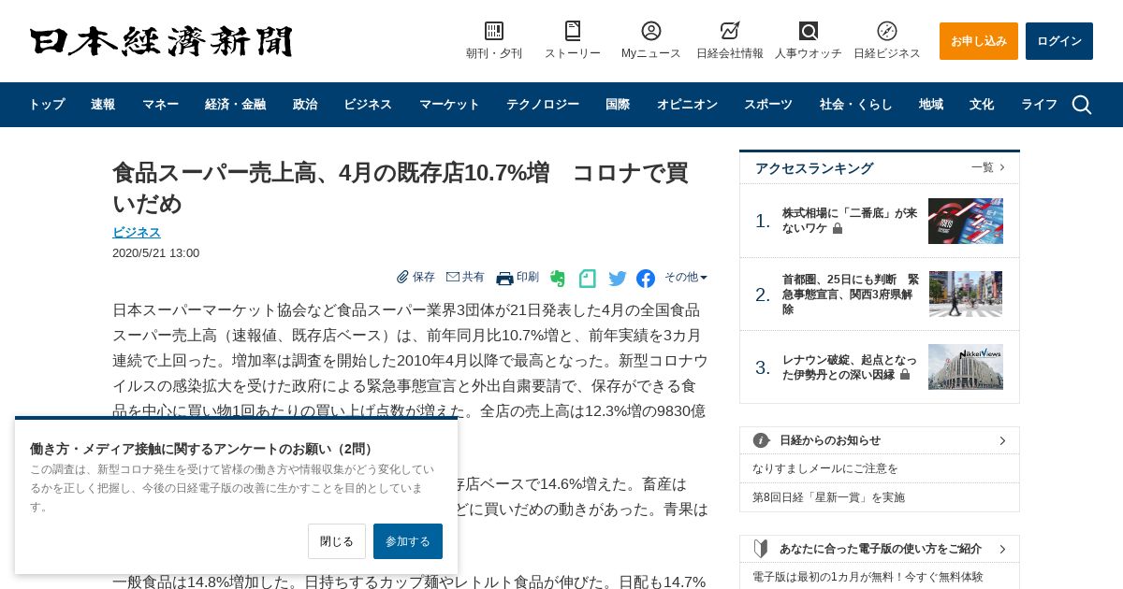Share via the green note icon
The image size is (1123, 589).
(588, 279)
